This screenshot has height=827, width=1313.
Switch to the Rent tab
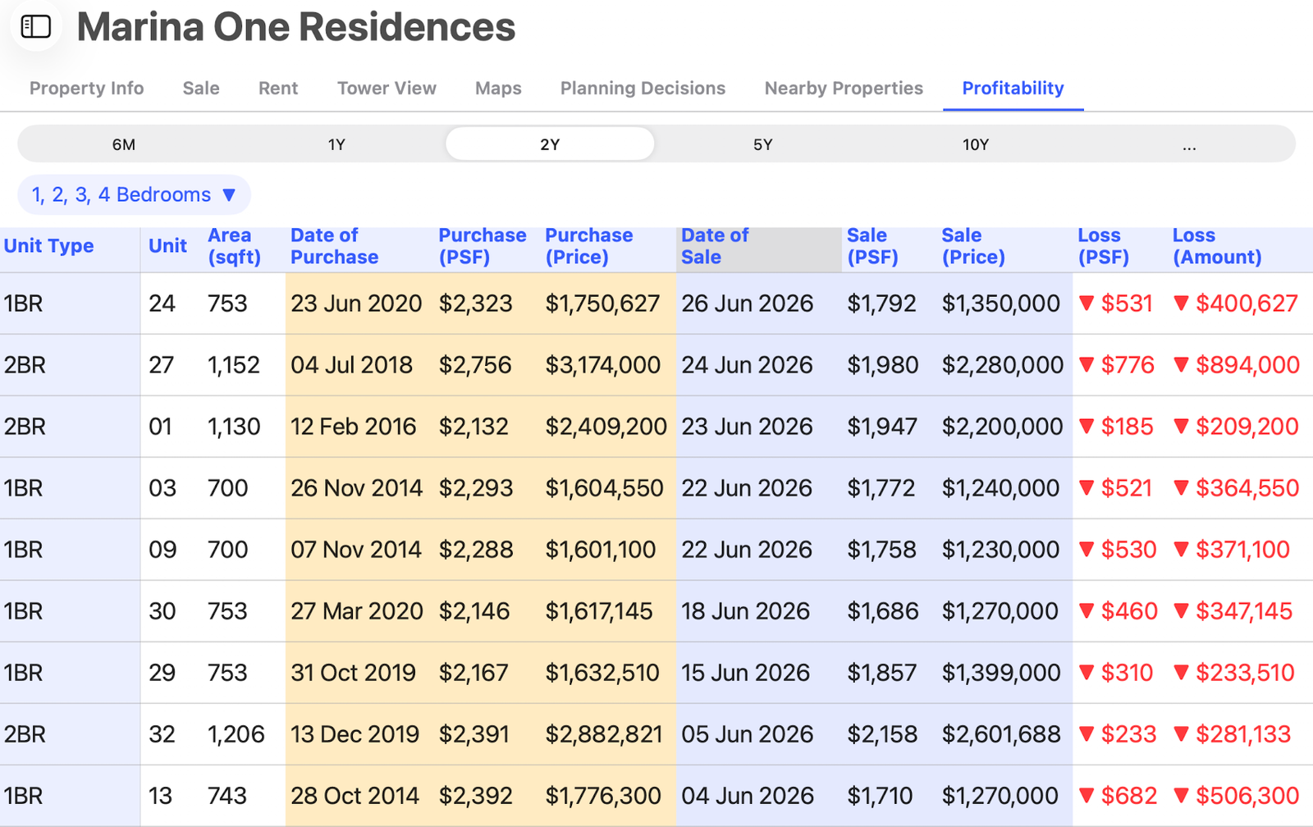pos(278,88)
